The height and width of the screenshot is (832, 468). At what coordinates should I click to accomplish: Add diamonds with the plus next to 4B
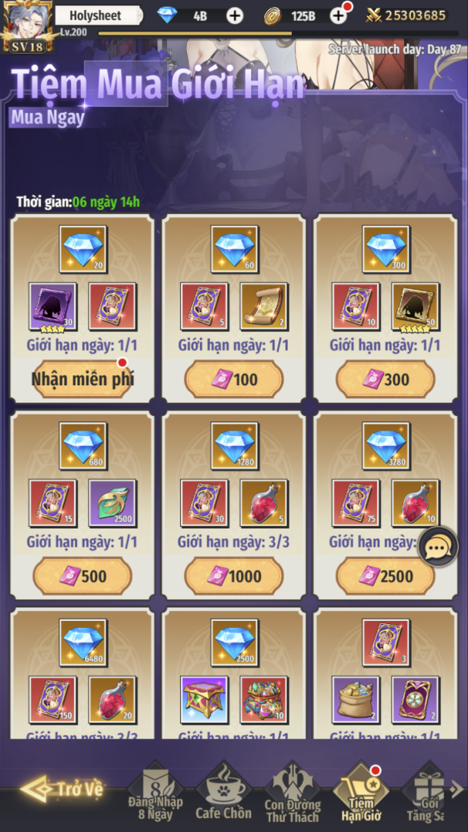[x=234, y=15]
